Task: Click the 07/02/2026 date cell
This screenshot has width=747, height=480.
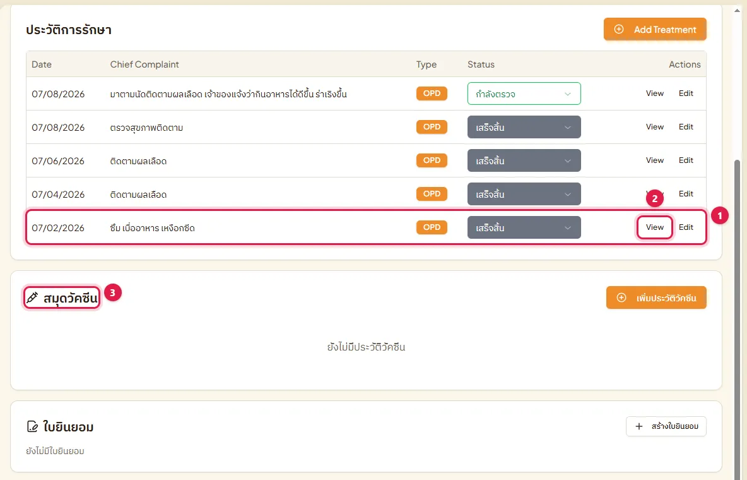Action: point(58,228)
